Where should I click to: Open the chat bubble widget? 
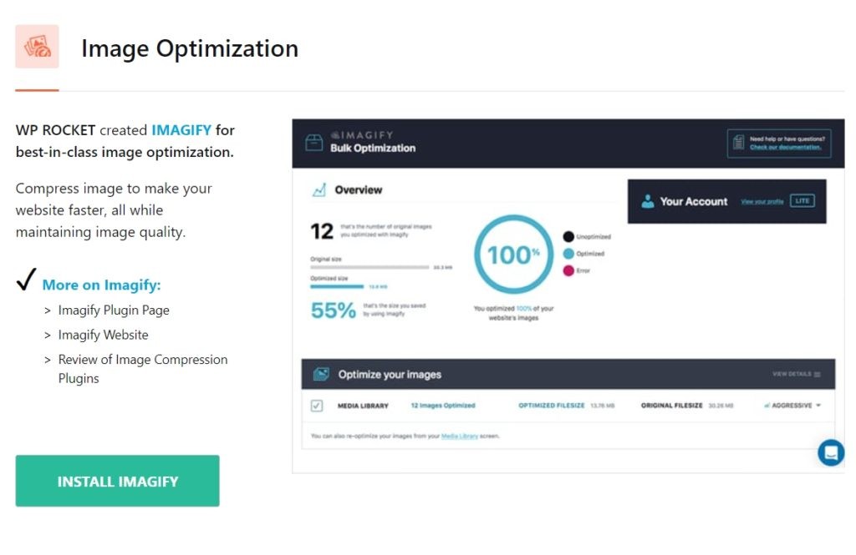coord(831,452)
